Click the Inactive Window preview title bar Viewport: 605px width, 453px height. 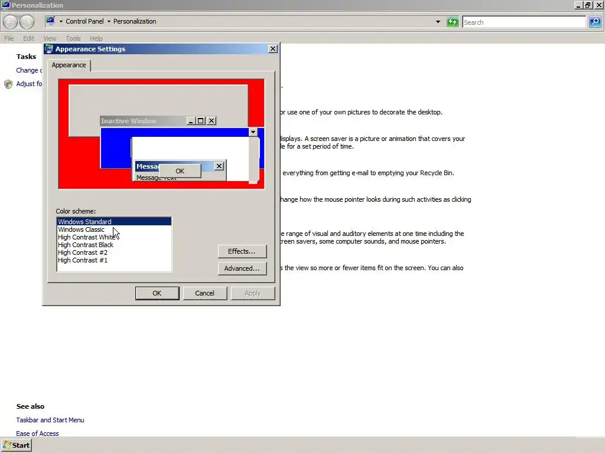point(158,121)
